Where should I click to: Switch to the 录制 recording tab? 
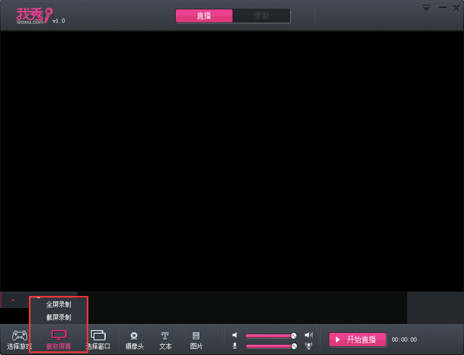coord(261,16)
